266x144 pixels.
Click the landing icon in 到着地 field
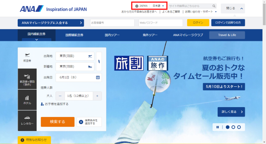[90, 67]
